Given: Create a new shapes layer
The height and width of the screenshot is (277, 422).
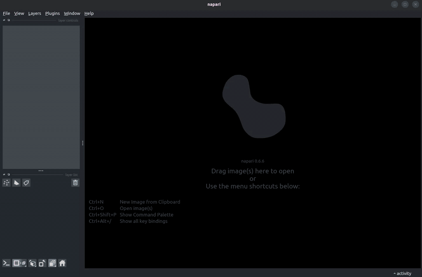Looking at the screenshot, I should (16, 183).
